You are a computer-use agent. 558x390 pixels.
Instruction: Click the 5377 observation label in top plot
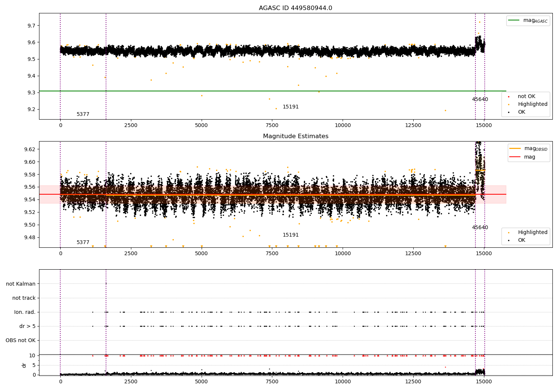click(x=83, y=114)
